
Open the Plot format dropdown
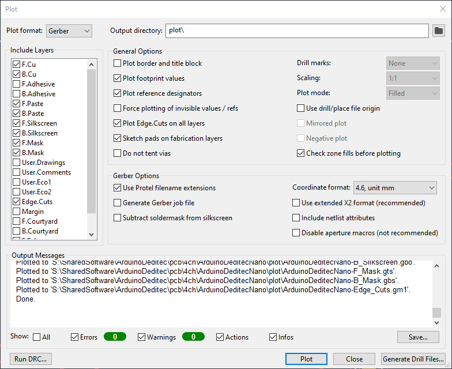[x=69, y=31]
